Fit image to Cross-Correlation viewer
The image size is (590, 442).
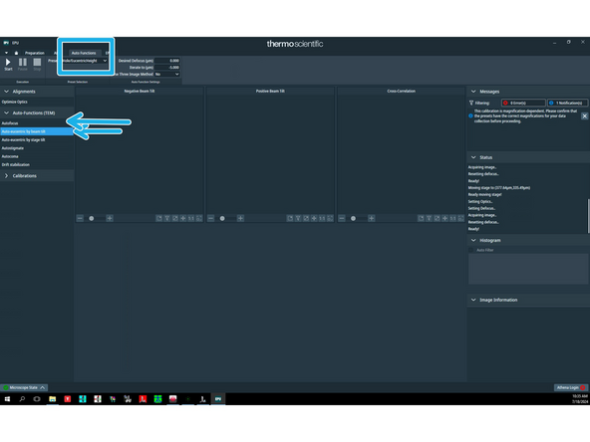460,218
